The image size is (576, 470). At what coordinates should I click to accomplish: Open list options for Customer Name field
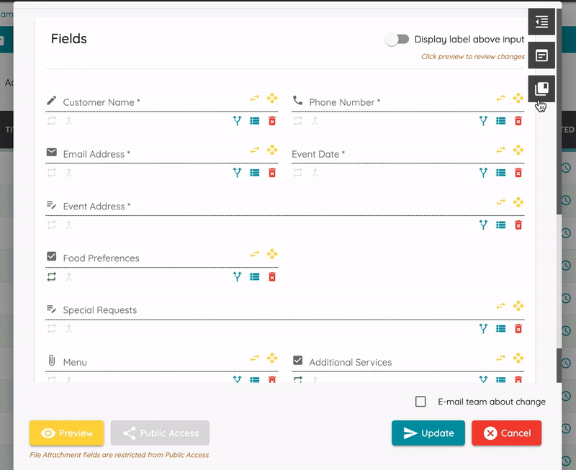point(255,121)
